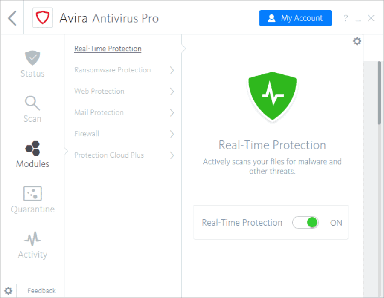This screenshot has width=384, height=298.
Task: Select Web Protection module
Action: click(99, 91)
